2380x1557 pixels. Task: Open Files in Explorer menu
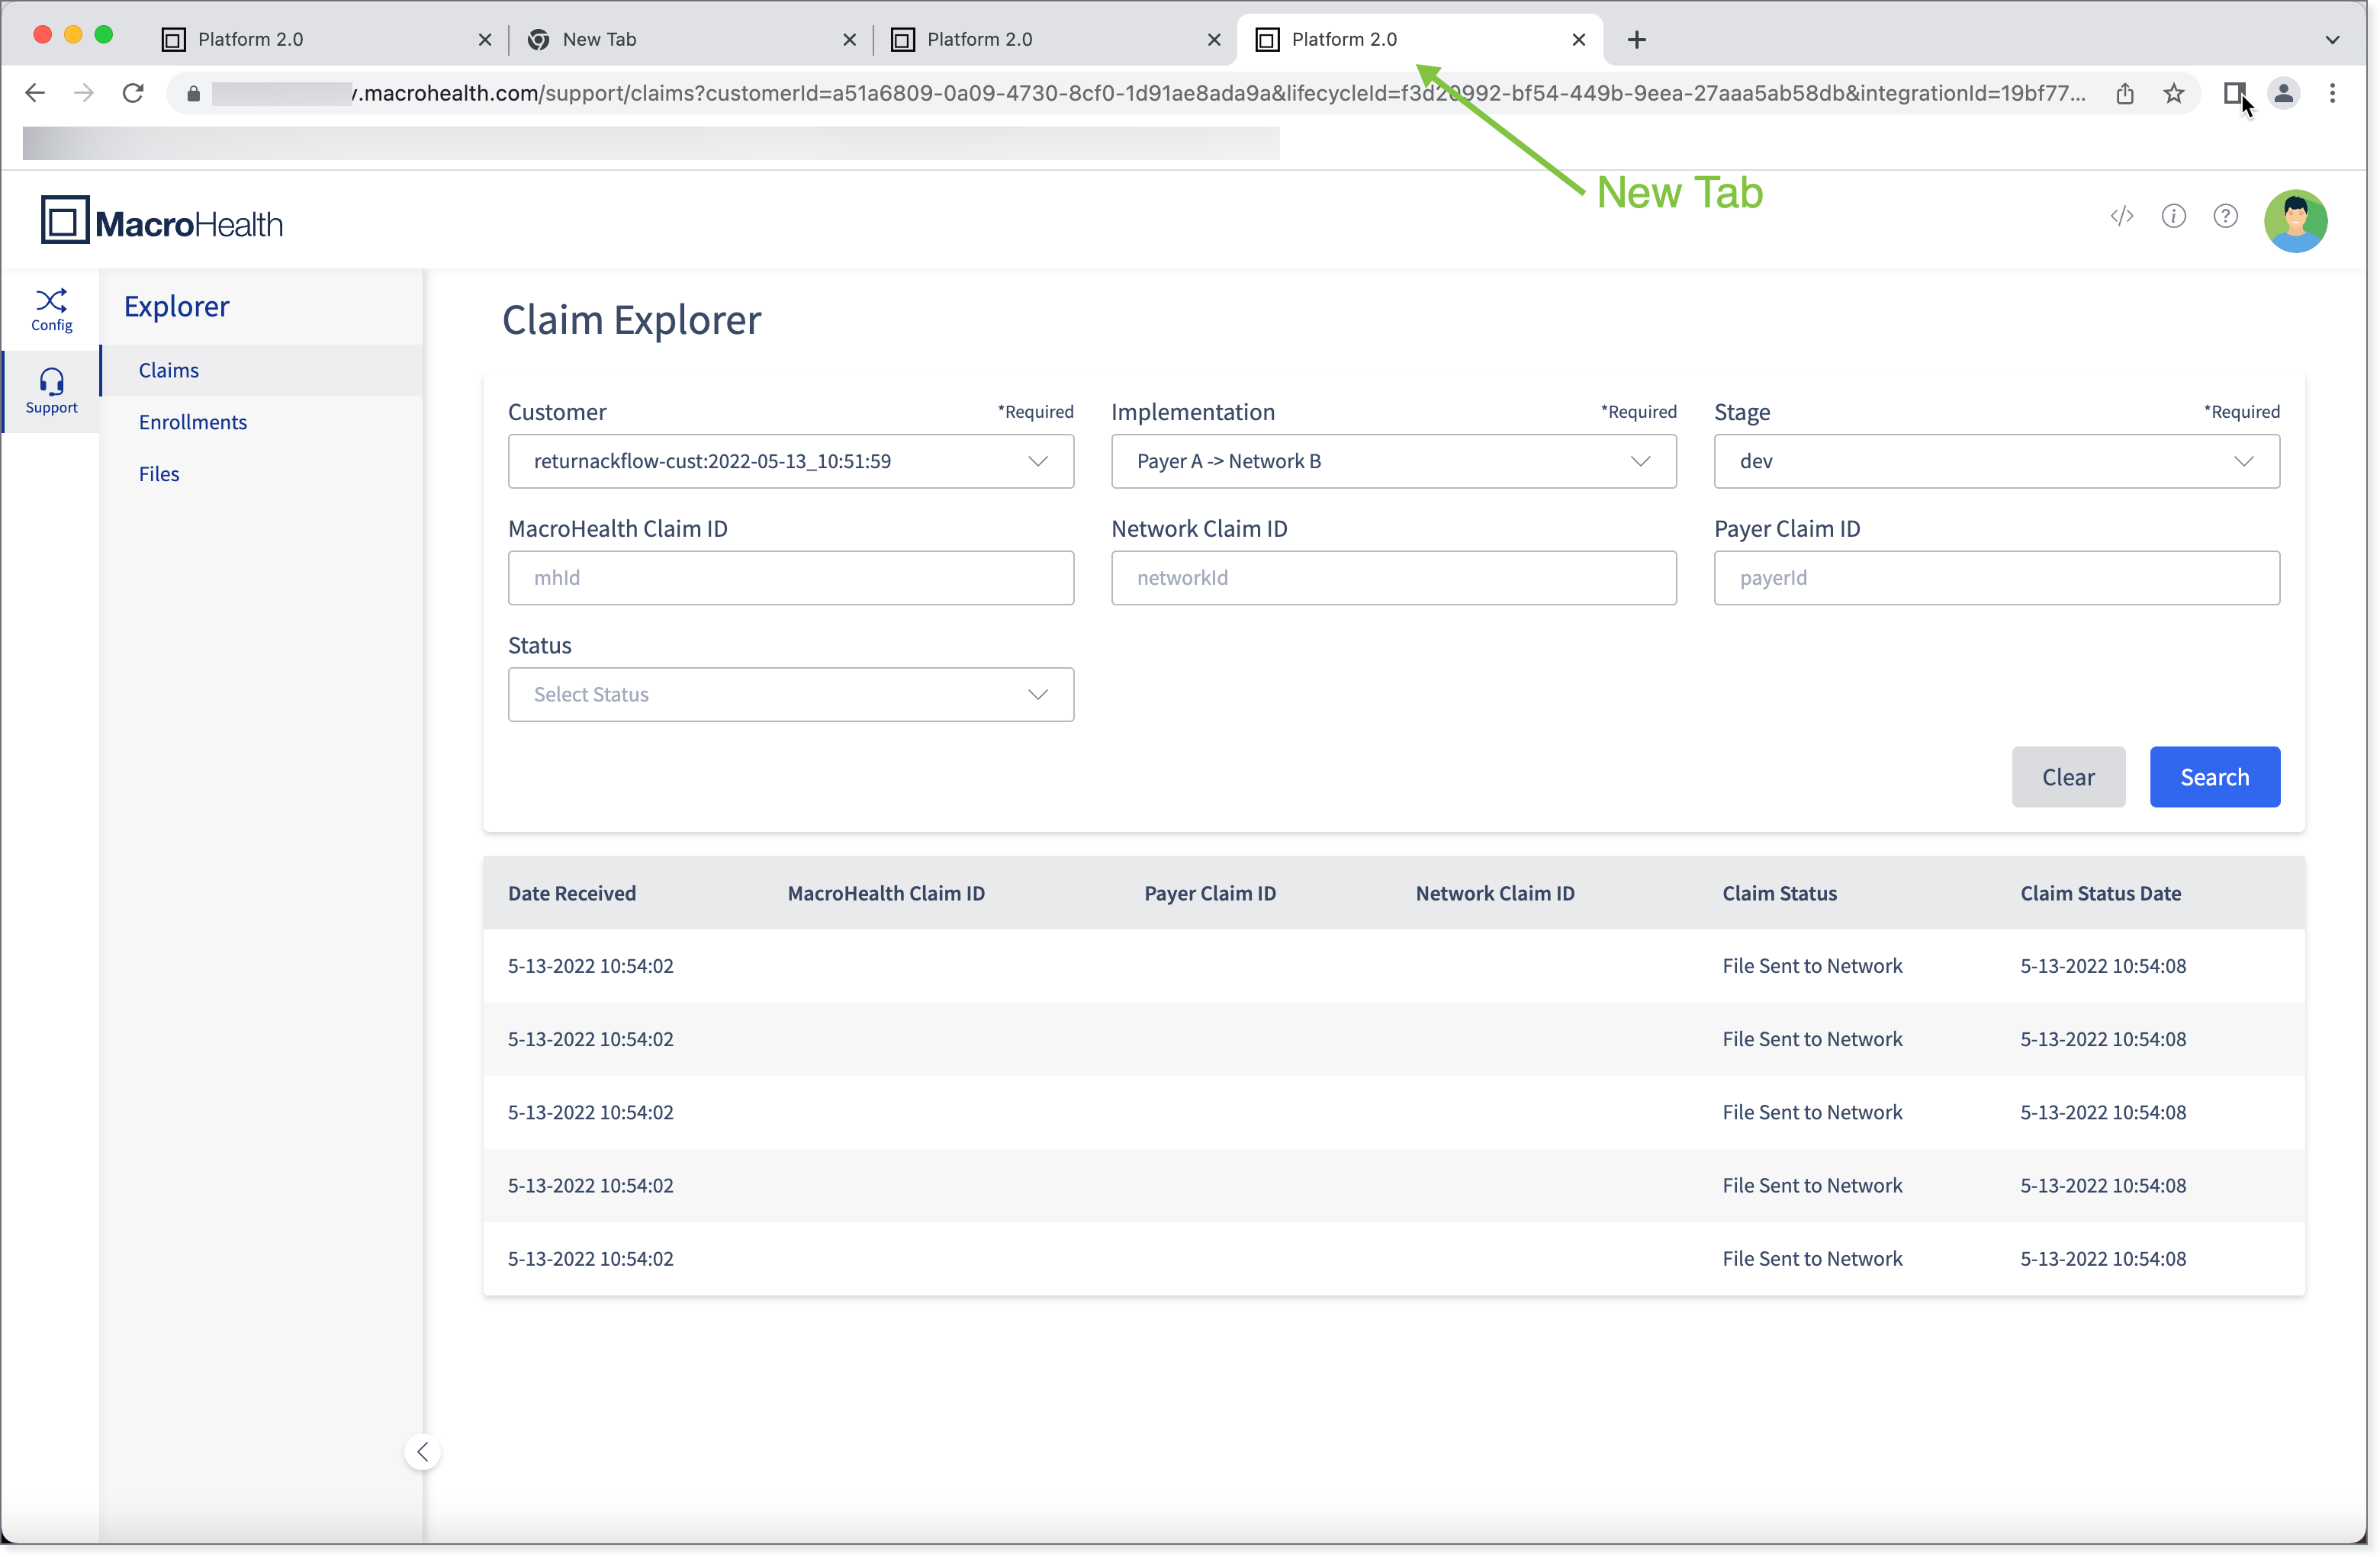click(159, 475)
